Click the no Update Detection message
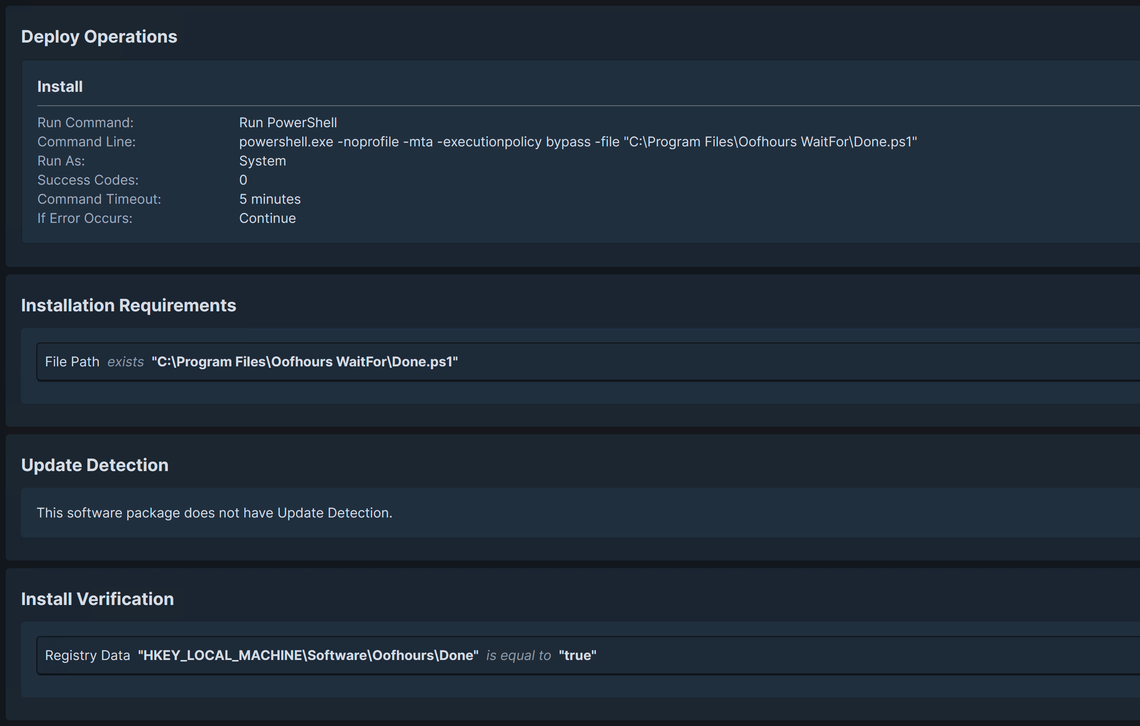Image resolution: width=1140 pixels, height=726 pixels. pyautogui.click(x=214, y=513)
